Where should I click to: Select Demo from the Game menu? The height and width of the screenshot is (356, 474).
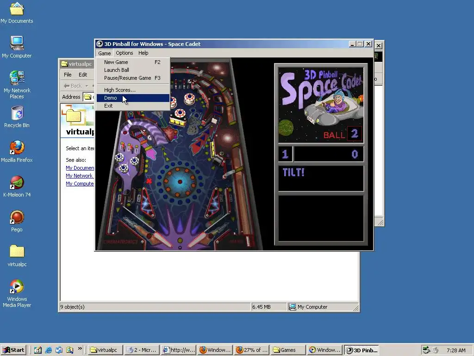[x=133, y=98]
